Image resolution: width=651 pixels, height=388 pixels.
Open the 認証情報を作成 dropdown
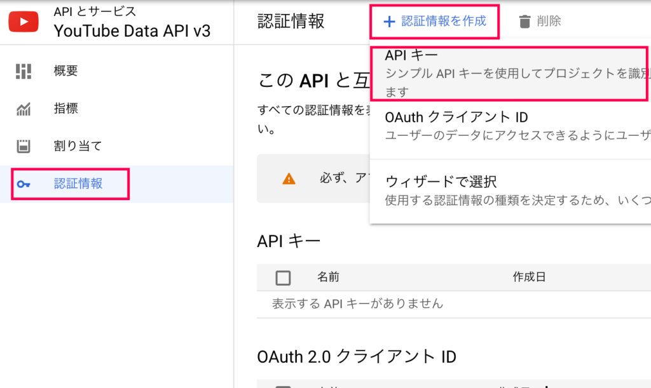click(435, 22)
